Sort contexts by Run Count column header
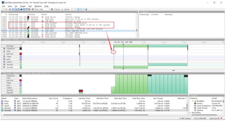The height and width of the screenshot is (121, 227). (53, 98)
